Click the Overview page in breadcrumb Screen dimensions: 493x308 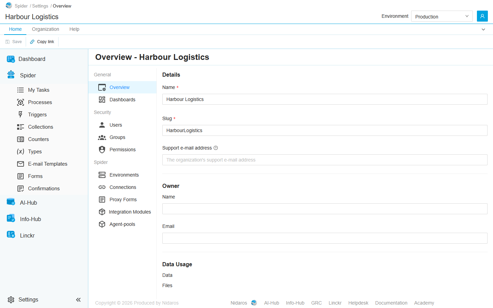click(62, 6)
